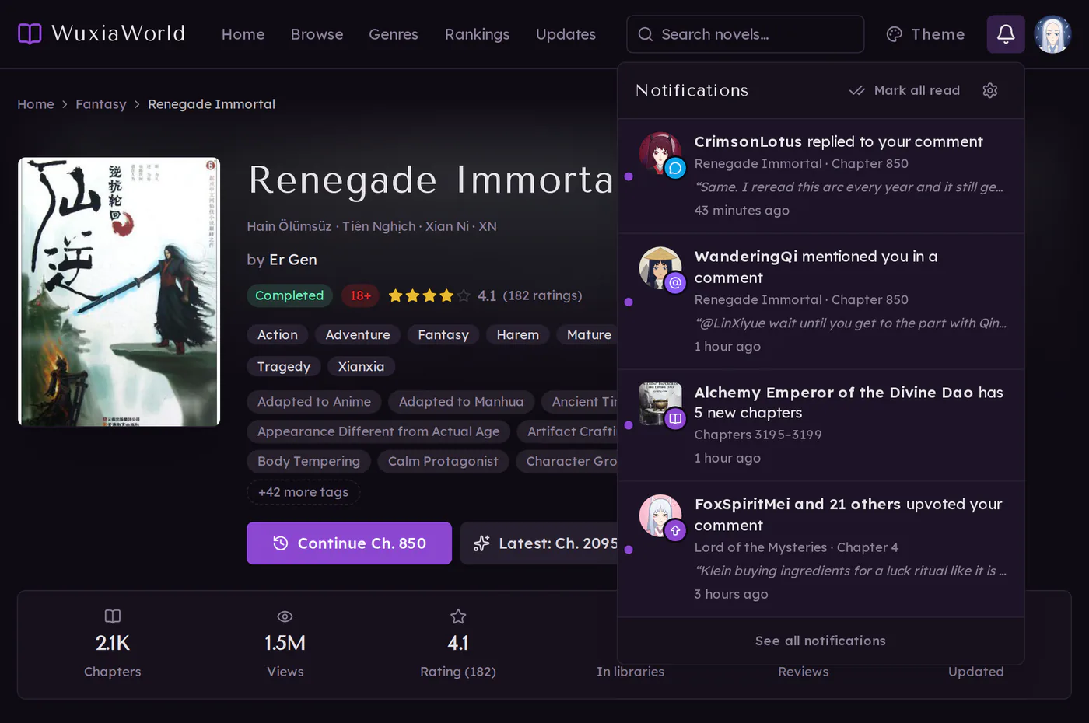This screenshot has width=1089, height=723.
Task: Click Continue Ch. 850 button
Action: (349, 543)
